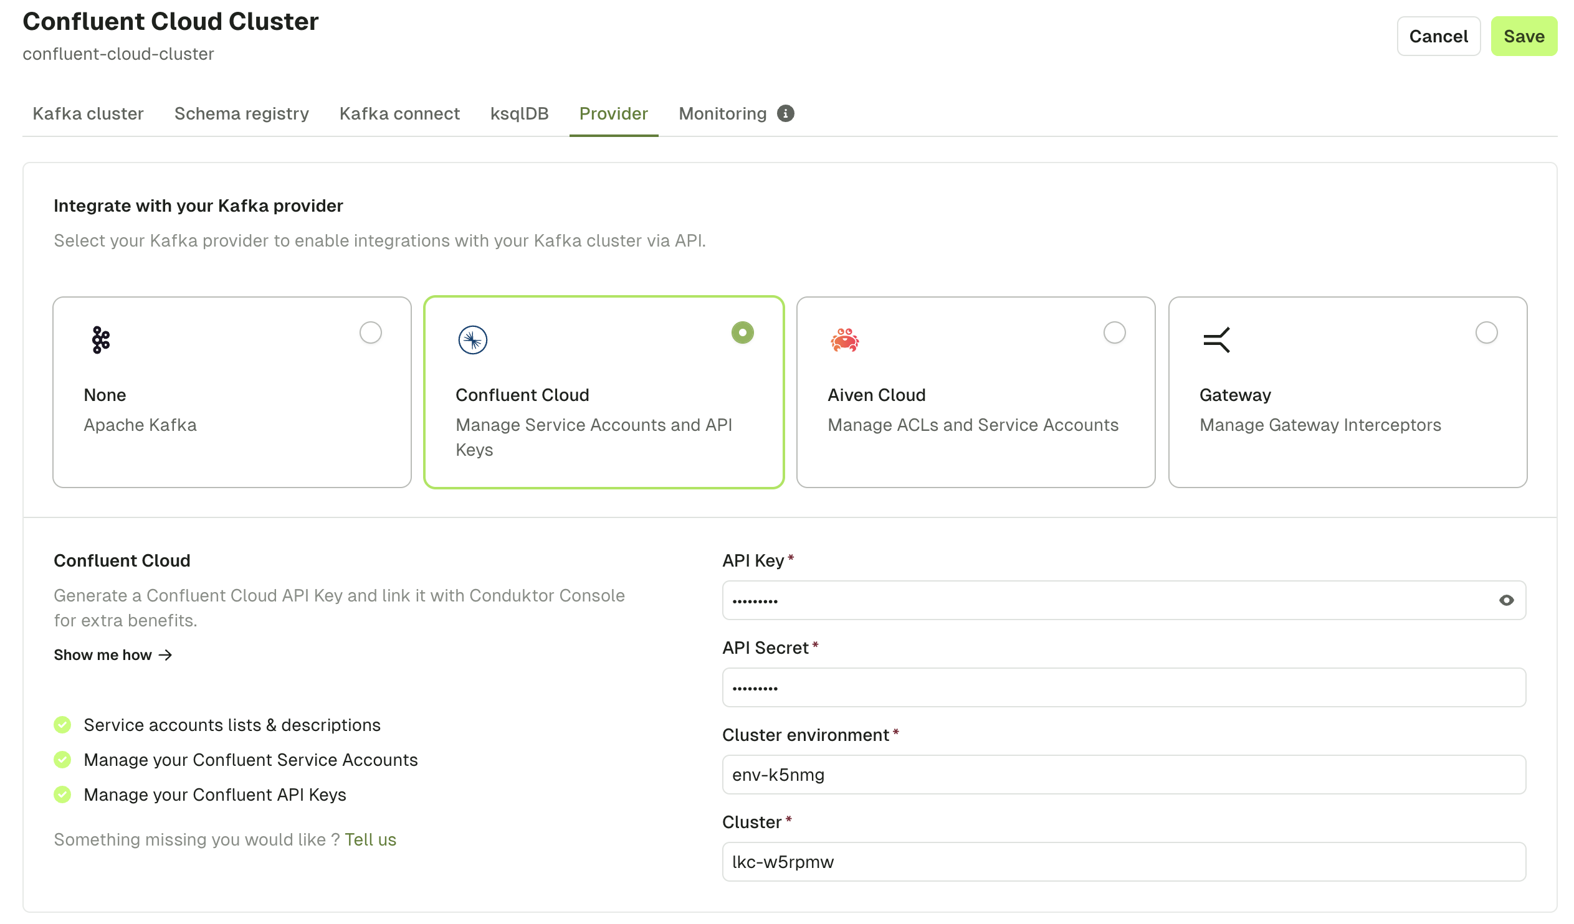
Task: Click the Confluent Cloud card title
Action: [522, 395]
